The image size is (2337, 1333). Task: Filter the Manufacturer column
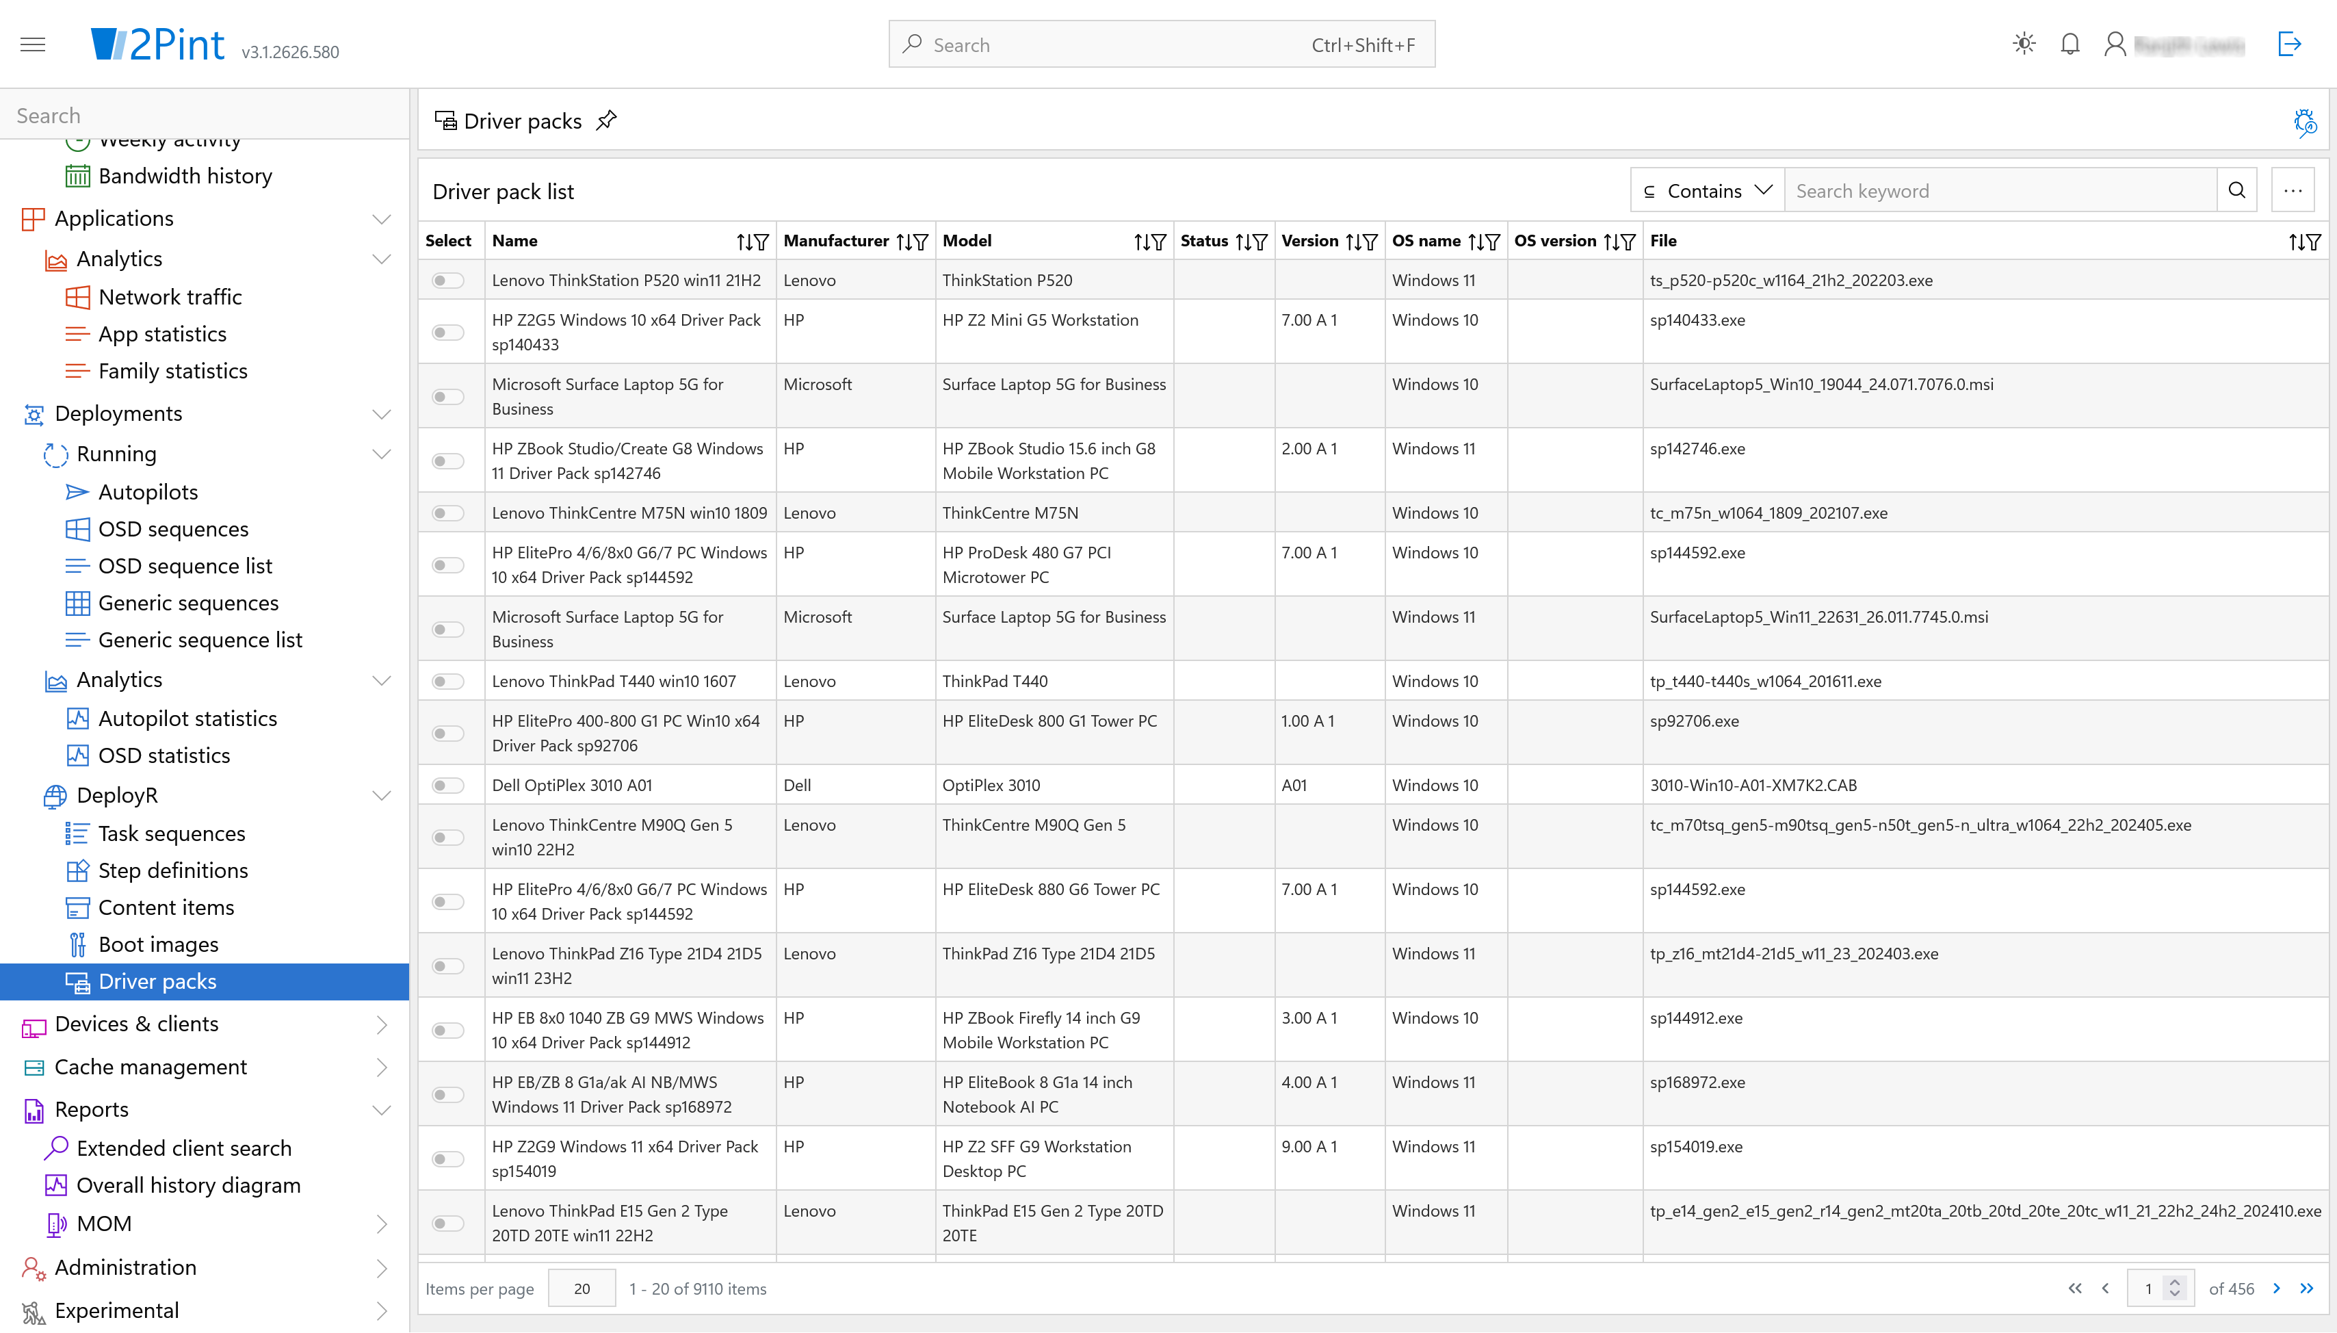921,242
